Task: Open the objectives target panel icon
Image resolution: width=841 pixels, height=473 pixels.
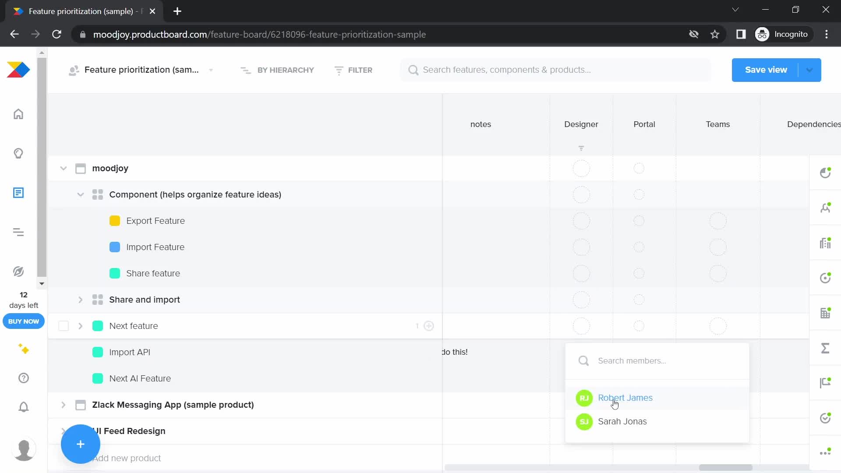Action: pos(825,278)
